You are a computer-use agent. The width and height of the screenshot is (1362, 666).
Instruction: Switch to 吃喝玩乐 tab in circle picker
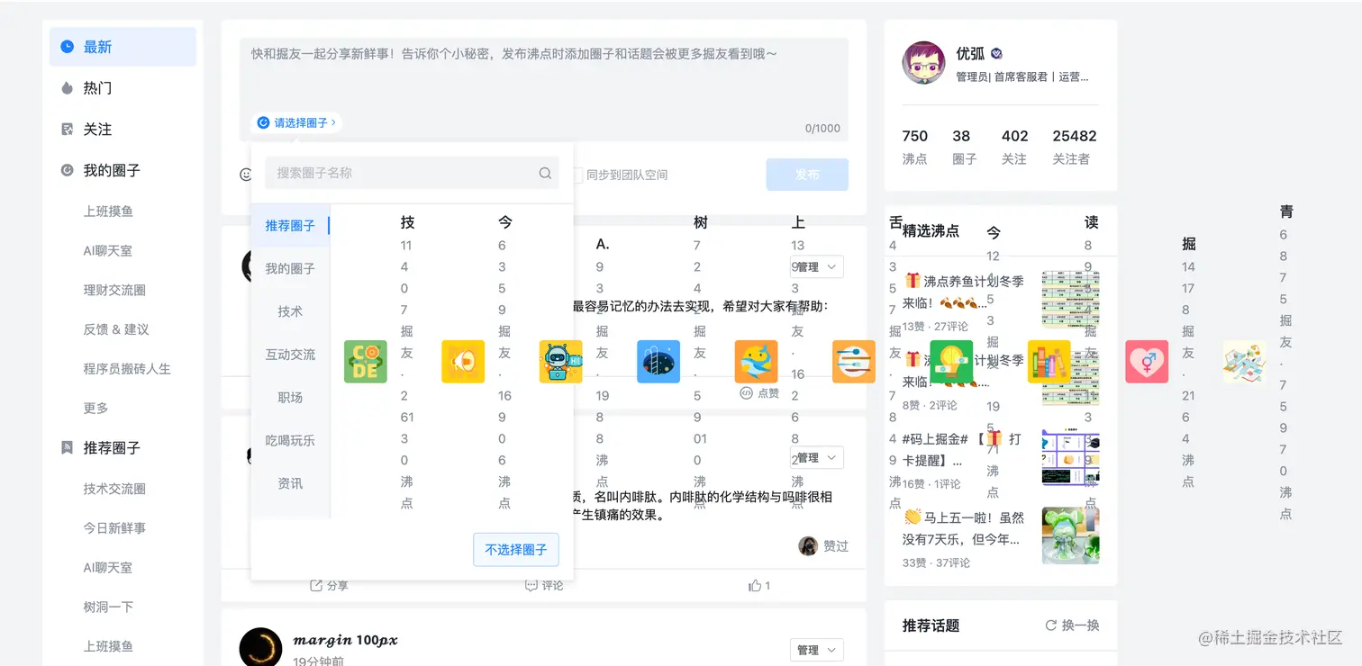click(x=290, y=441)
